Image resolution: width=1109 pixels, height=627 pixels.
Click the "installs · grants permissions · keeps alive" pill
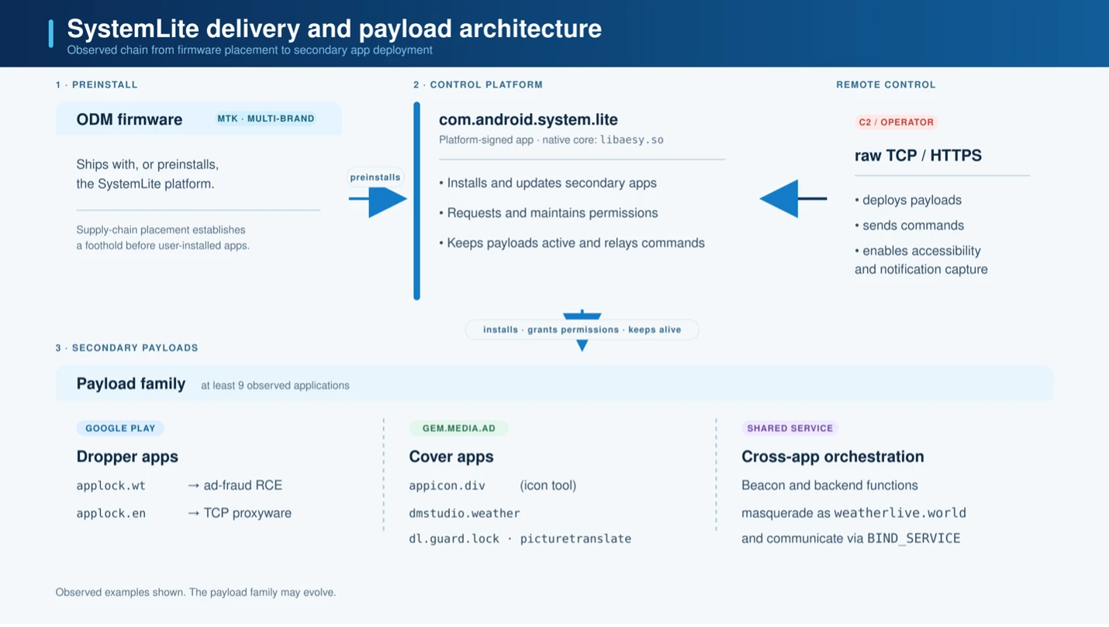click(582, 330)
